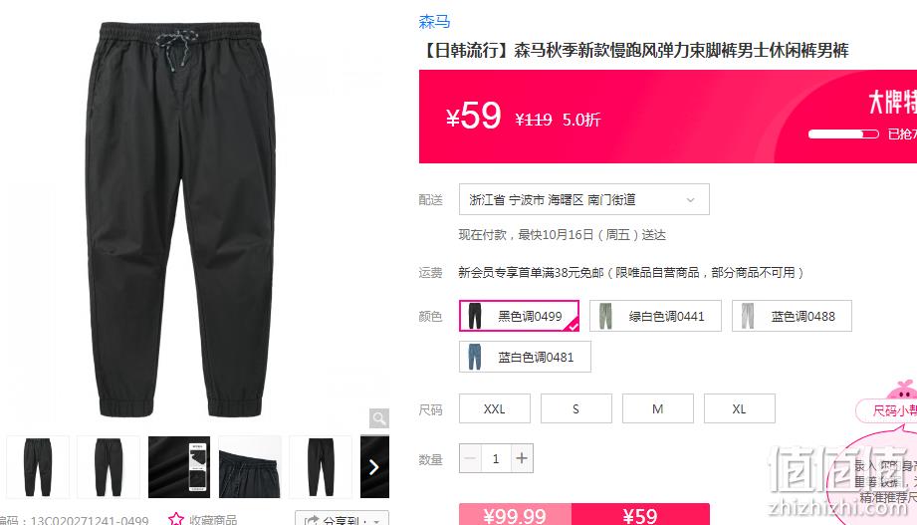The image size is (917, 525).
Task: Pick size M
Action: pyautogui.click(x=658, y=408)
